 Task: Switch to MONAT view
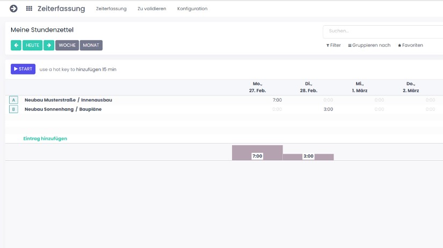[x=91, y=46]
